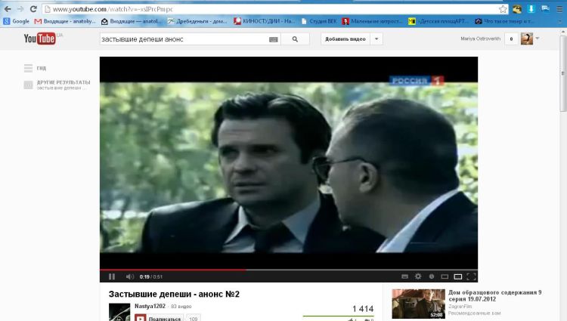Click the Mariya Ostroverkh user name
567x321 pixels.
pyautogui.click(x=480, y=39)
